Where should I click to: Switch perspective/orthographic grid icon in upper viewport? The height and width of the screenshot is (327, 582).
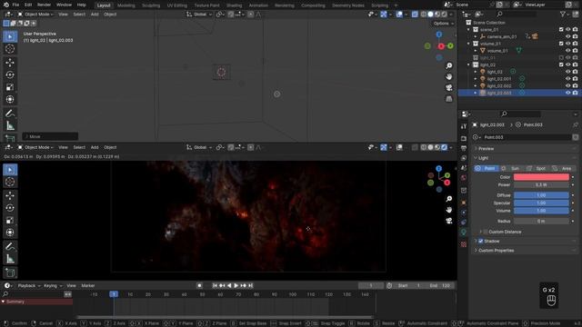tap(448, 99)
